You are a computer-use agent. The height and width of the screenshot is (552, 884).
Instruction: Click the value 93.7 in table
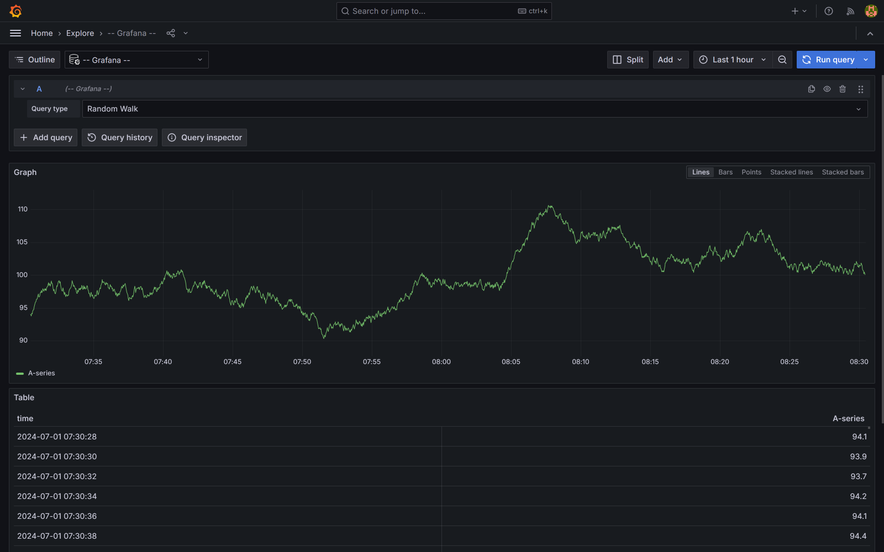(x=858, y=476)
